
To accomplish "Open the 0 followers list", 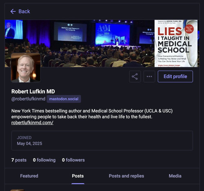I will pos(73,160).
